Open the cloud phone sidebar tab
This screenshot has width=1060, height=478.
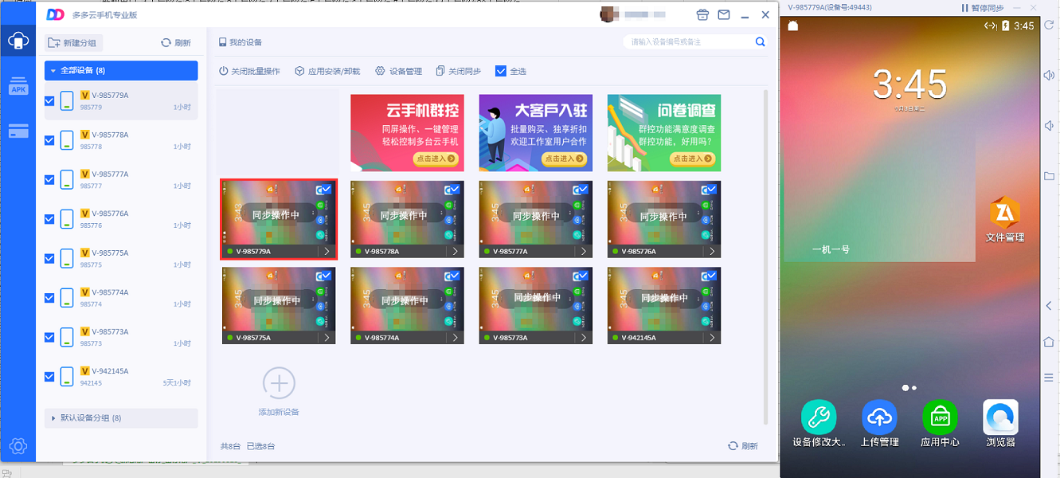(x=18, y=40)
